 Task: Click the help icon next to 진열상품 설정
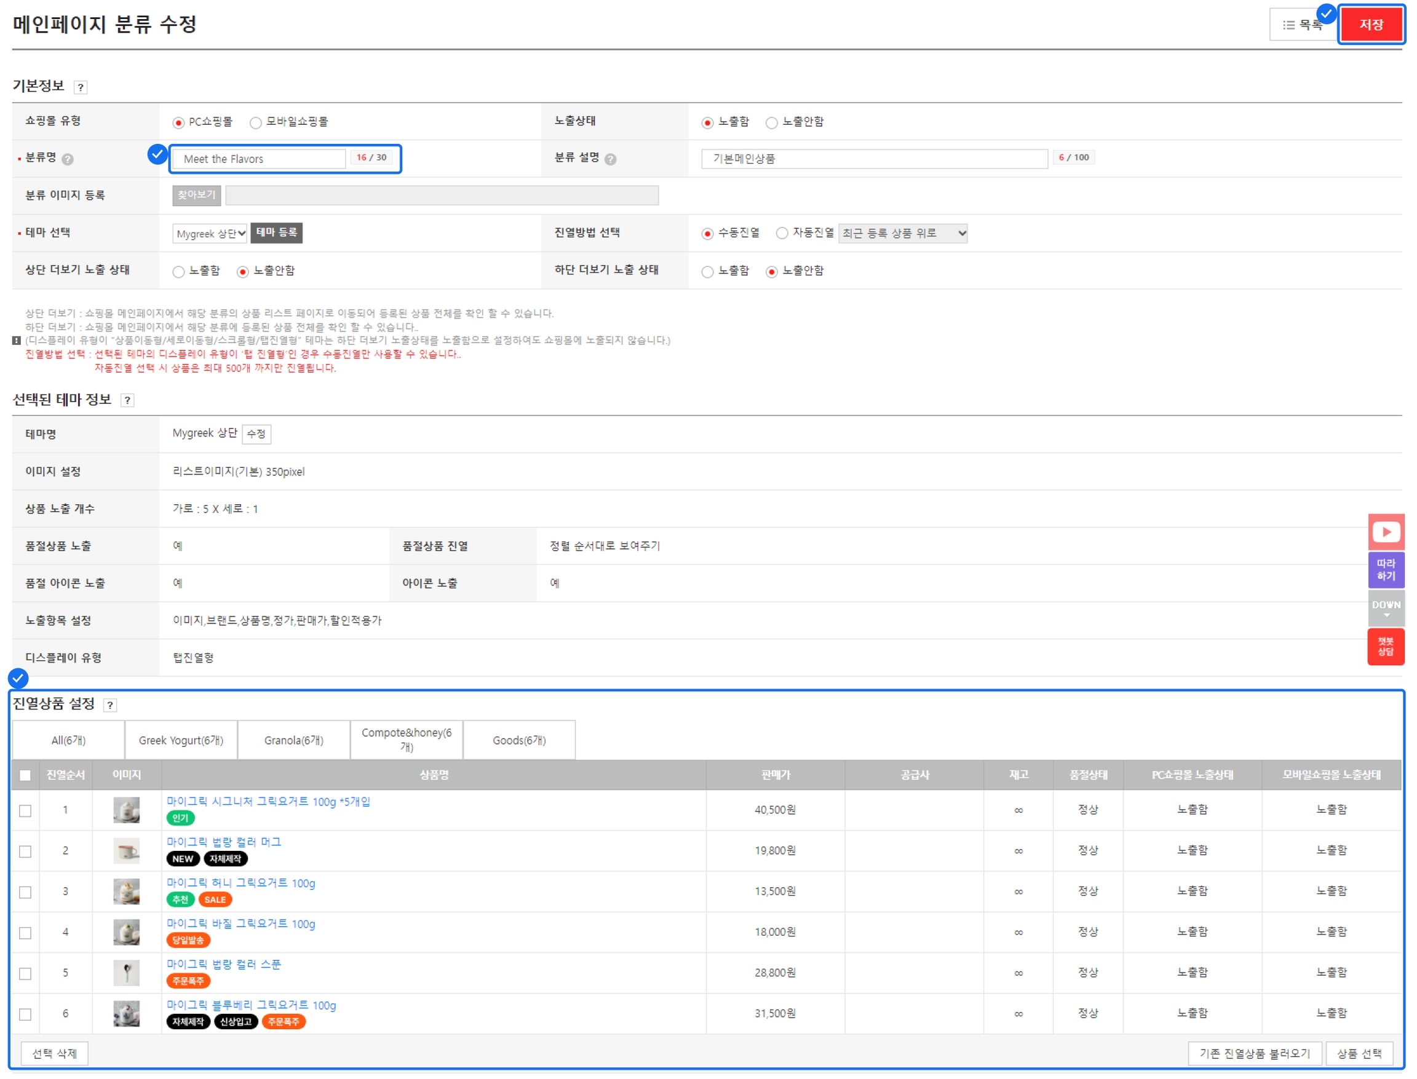(110, 705)
